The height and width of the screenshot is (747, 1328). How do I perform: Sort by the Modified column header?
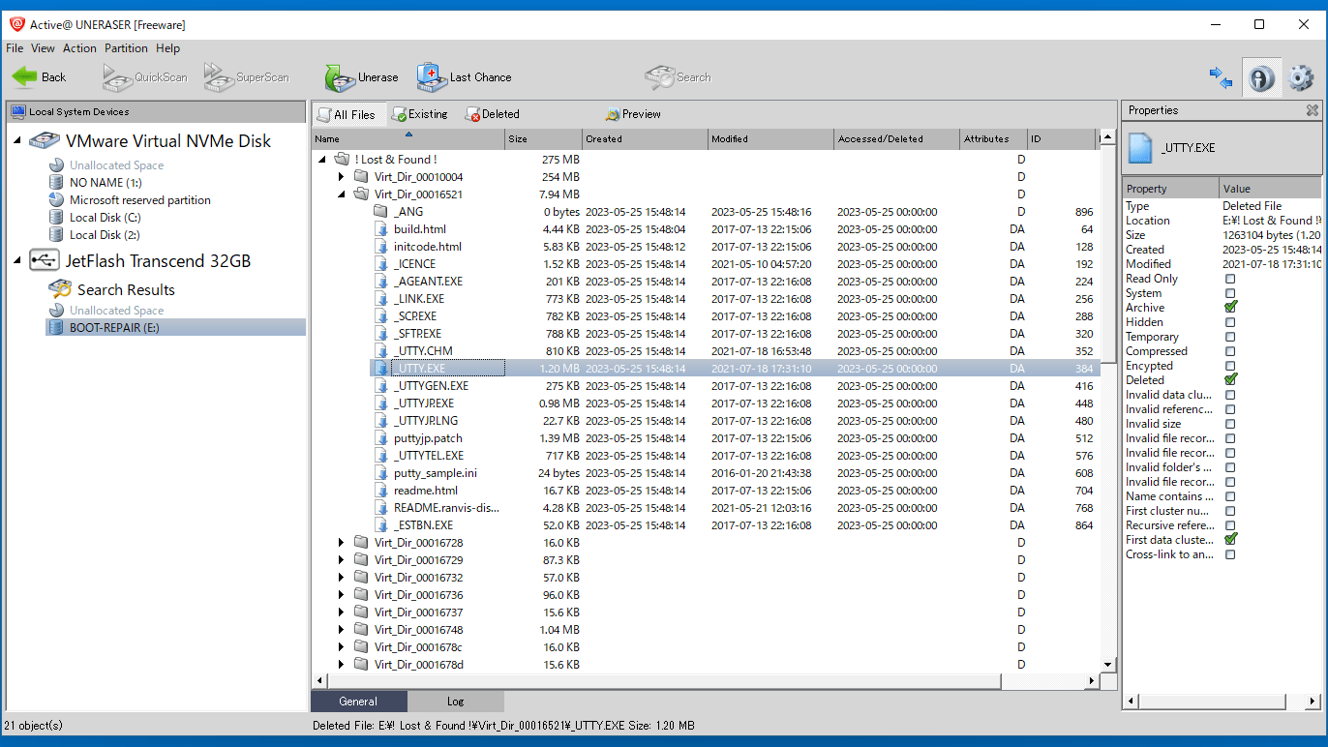click(x=770, y=139)
